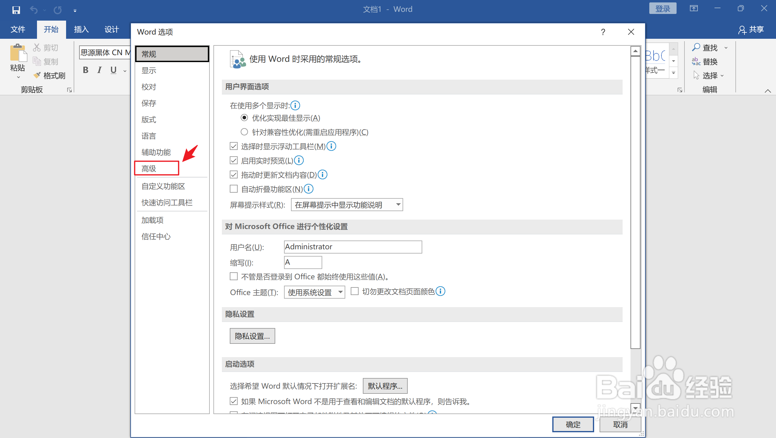Click the Find magnifier icon
The height and width of the screenshot is (438, 776).
coord(696,47)
